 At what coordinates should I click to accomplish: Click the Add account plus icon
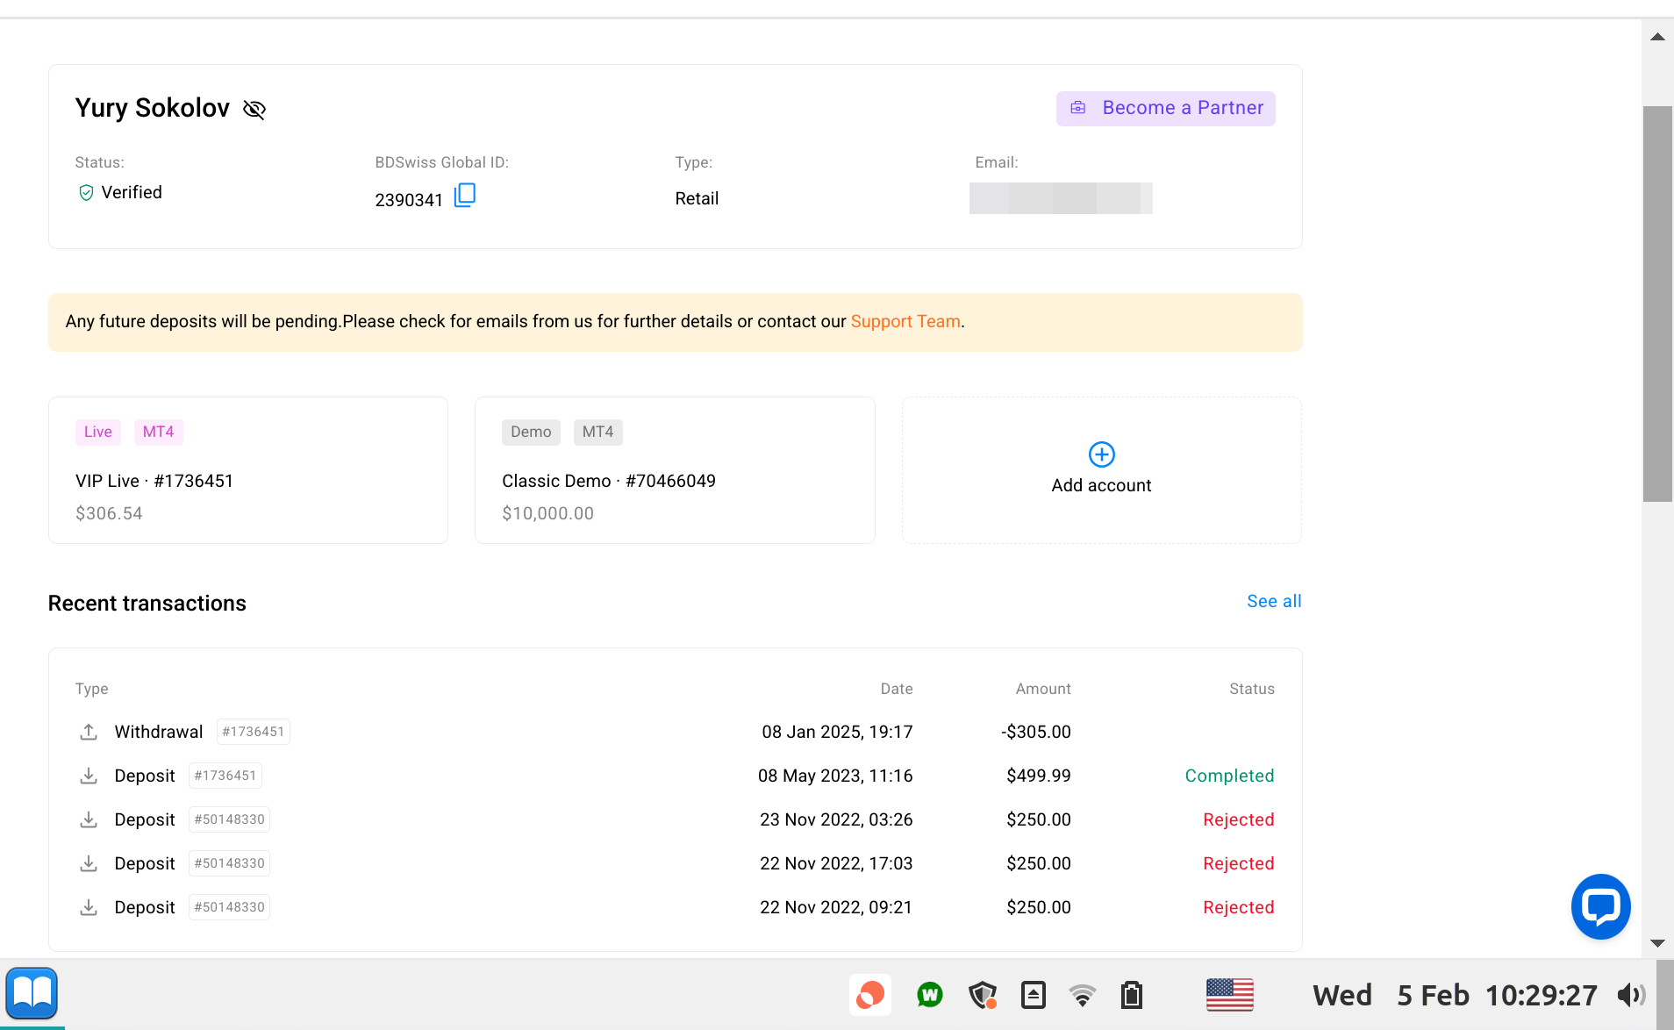[x=1101, y=454]
